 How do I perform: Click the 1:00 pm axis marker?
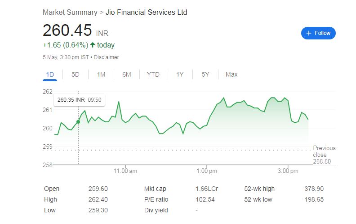click(x=207, y=171)
